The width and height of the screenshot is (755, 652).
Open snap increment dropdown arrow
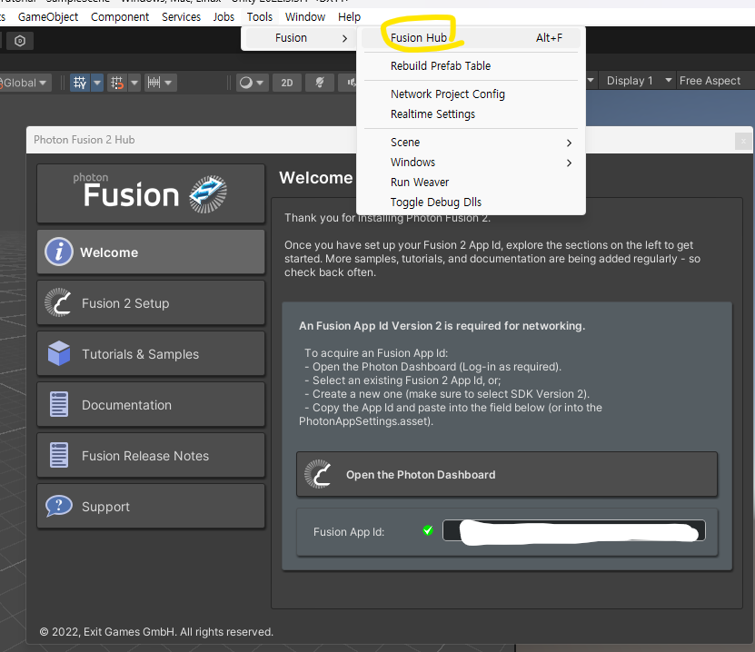pos(168,83)
